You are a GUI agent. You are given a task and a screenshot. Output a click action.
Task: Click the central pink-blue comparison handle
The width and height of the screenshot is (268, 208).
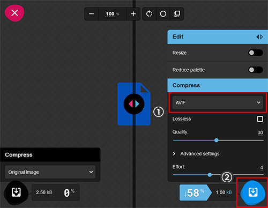(x=134, y=104)
